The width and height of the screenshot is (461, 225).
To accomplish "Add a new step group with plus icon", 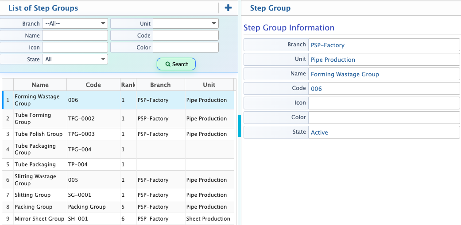I will coord(228,8).
